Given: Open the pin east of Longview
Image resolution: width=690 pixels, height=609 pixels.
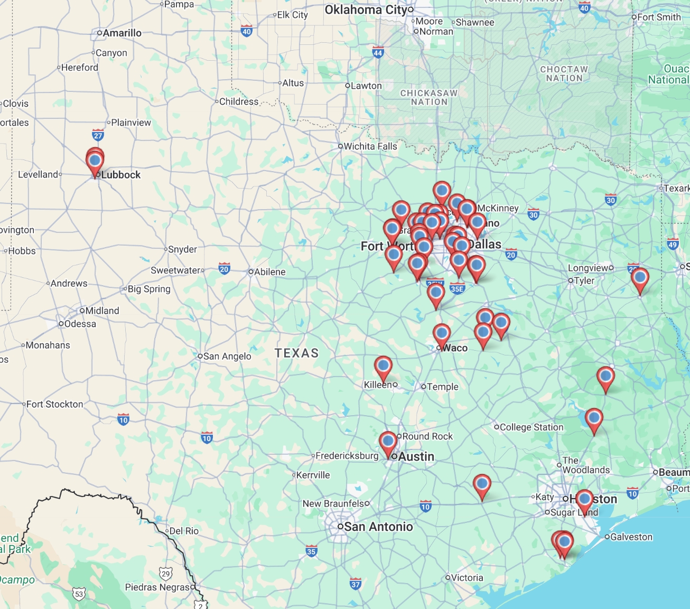Looking at the screenshot, I should point(640,282).
